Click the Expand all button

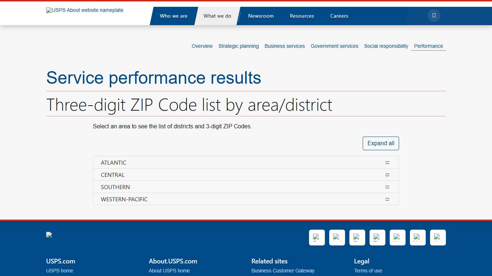pos(381,143)
